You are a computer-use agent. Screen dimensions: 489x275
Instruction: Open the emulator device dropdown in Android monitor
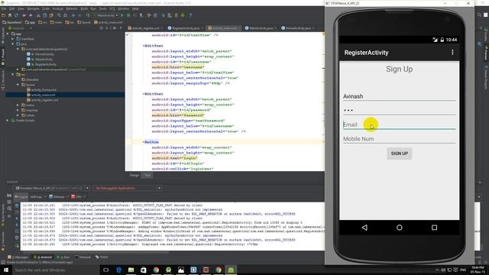52,188
